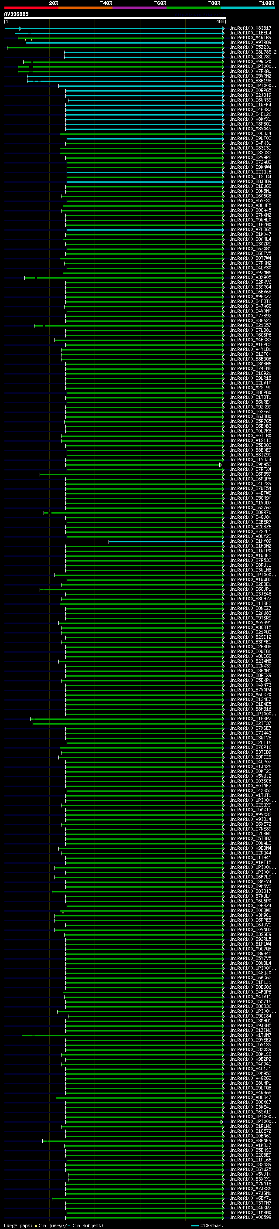Select hit label UniRef100_Q3BMH1
Screen dimensions: 279x1229
[250, 671]
